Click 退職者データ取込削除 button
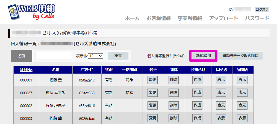Screen dimensions: 277x124 click(x=240, y=56)
